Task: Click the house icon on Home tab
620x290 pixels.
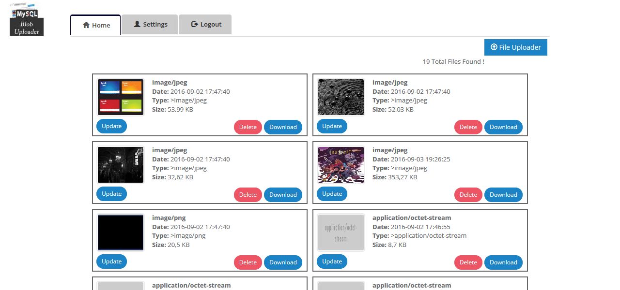Action: 86,25
